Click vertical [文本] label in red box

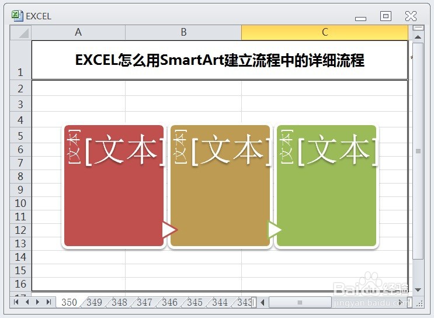pos(74,146)
